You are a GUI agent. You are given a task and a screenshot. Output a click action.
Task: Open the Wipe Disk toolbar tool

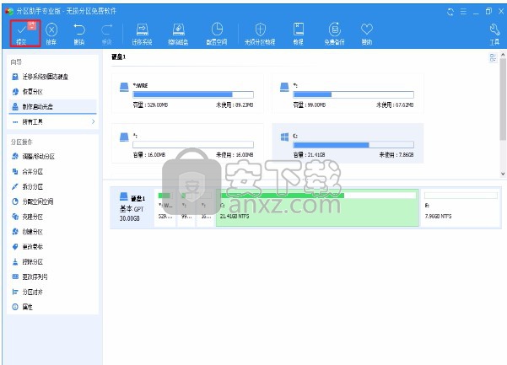(178, 34)
